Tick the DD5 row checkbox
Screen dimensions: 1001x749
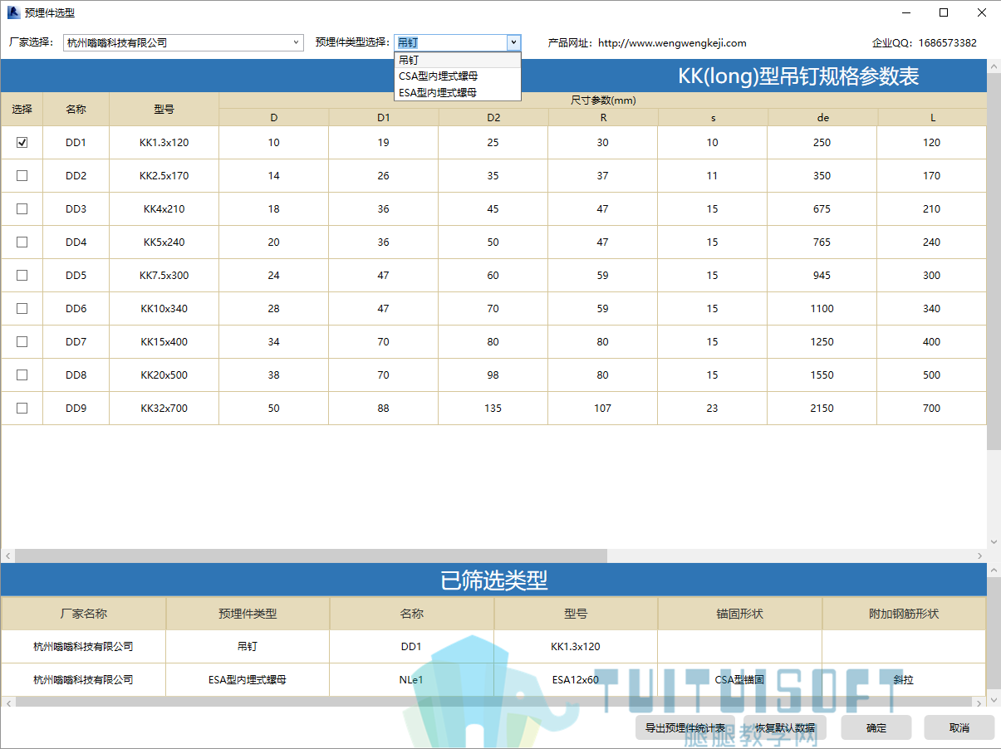pyautogui.click(x=22, y=275)
